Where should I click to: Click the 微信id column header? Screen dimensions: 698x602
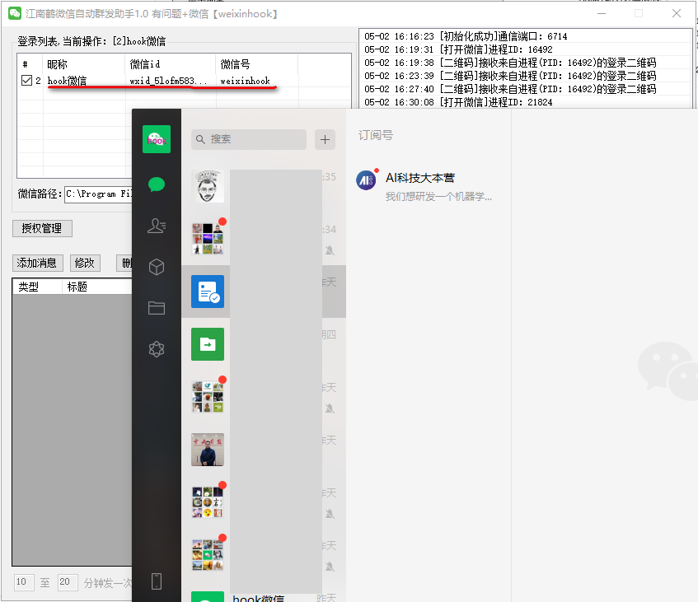tap(171, 64)
